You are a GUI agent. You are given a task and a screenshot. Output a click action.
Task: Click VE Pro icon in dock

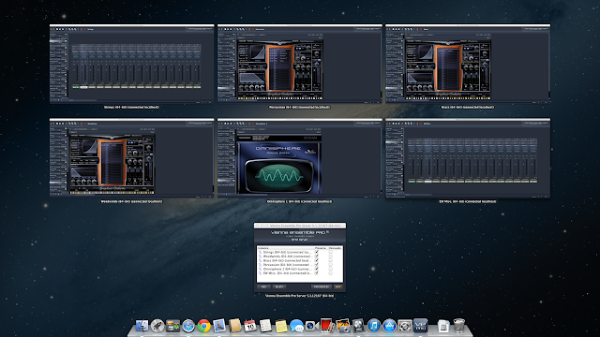[421, 326]
